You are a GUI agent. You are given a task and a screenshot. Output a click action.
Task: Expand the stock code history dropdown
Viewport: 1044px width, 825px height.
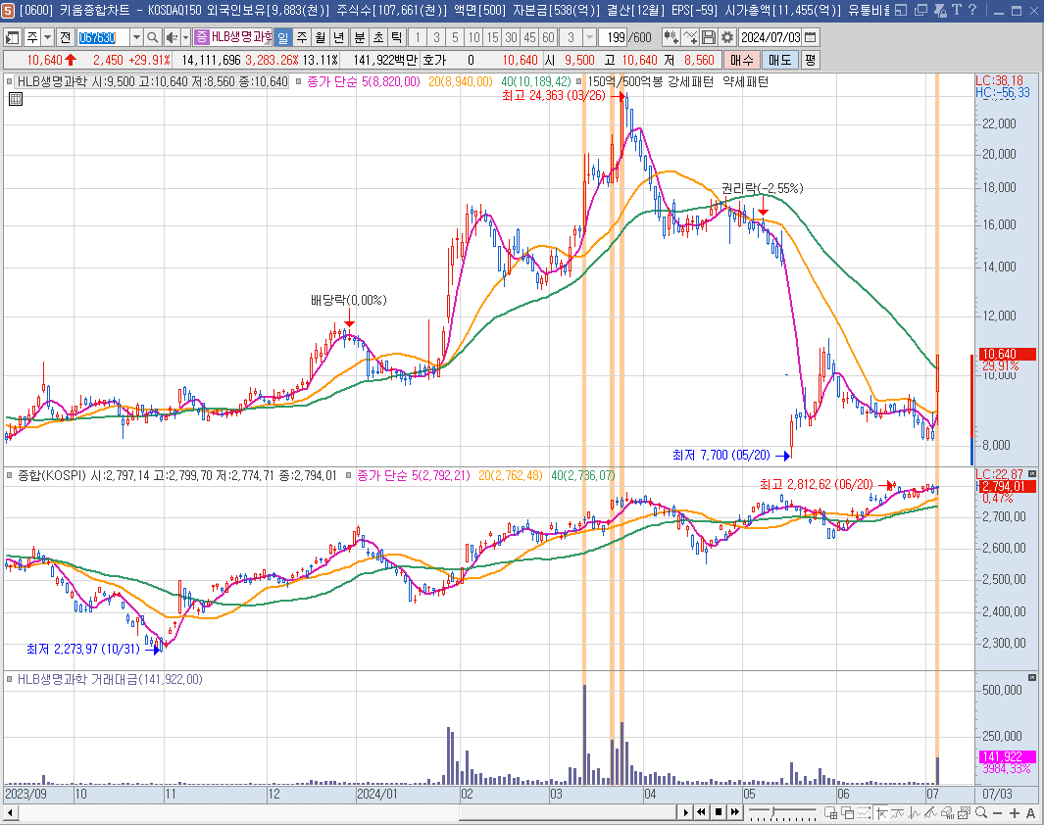[x=136, y=38]
